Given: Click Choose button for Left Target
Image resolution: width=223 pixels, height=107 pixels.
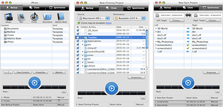Looking at the screenshot, I should click(177, 20).
